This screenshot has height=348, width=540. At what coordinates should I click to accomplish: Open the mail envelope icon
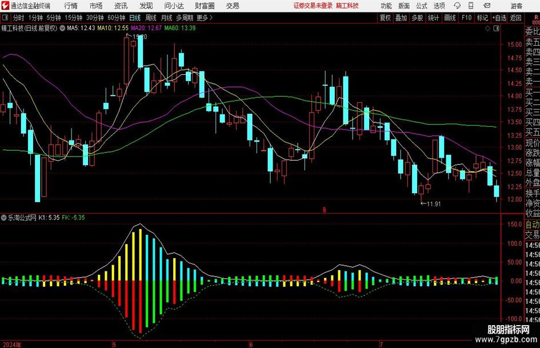click(x=487, y=6)
